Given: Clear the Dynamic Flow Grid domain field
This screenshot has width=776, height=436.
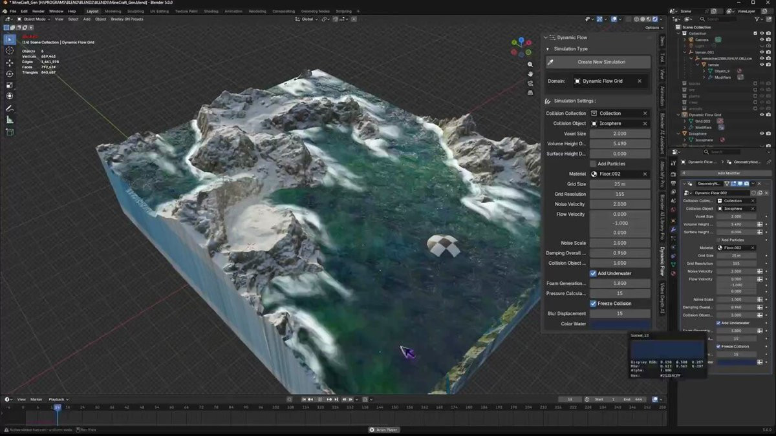Looking at the screenshot, I should [640, 81].
